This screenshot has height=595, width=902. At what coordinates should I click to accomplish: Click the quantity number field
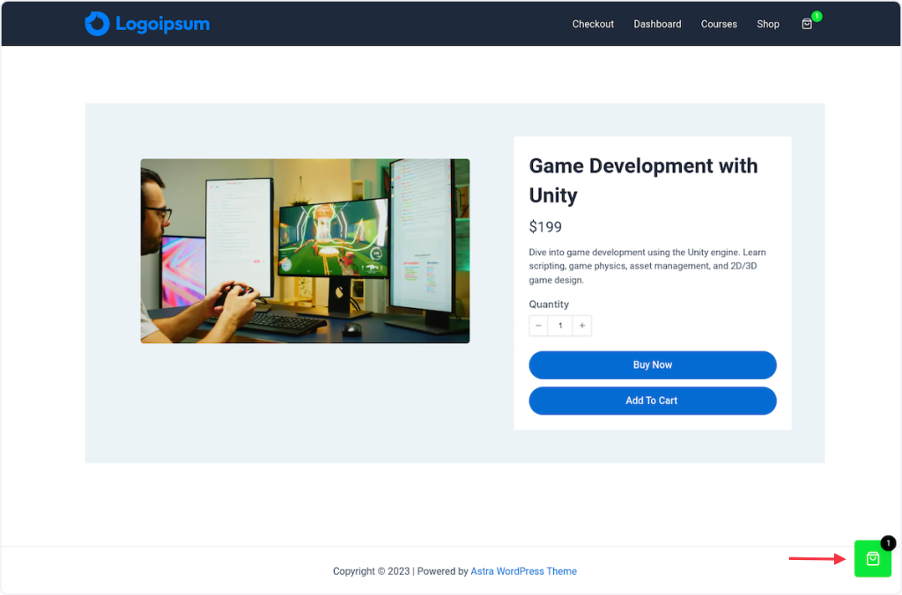560,326
